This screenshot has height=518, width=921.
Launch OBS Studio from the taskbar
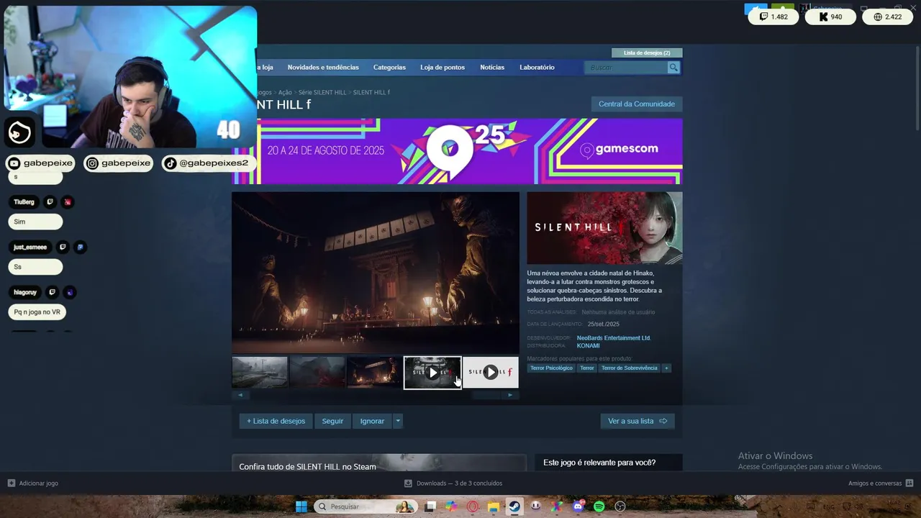click(620, 506)
